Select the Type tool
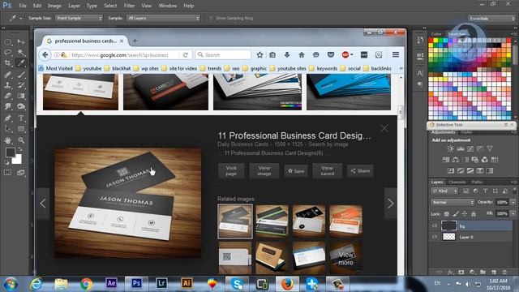The height and width of the screenshot is (292, 519). 21,118
